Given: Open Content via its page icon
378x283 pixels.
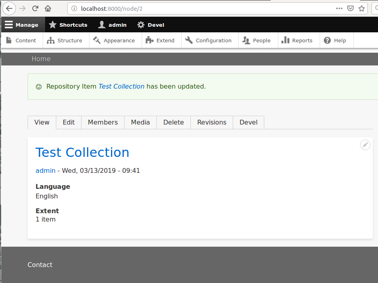Looking at the screenshot, I should point(9,40).
